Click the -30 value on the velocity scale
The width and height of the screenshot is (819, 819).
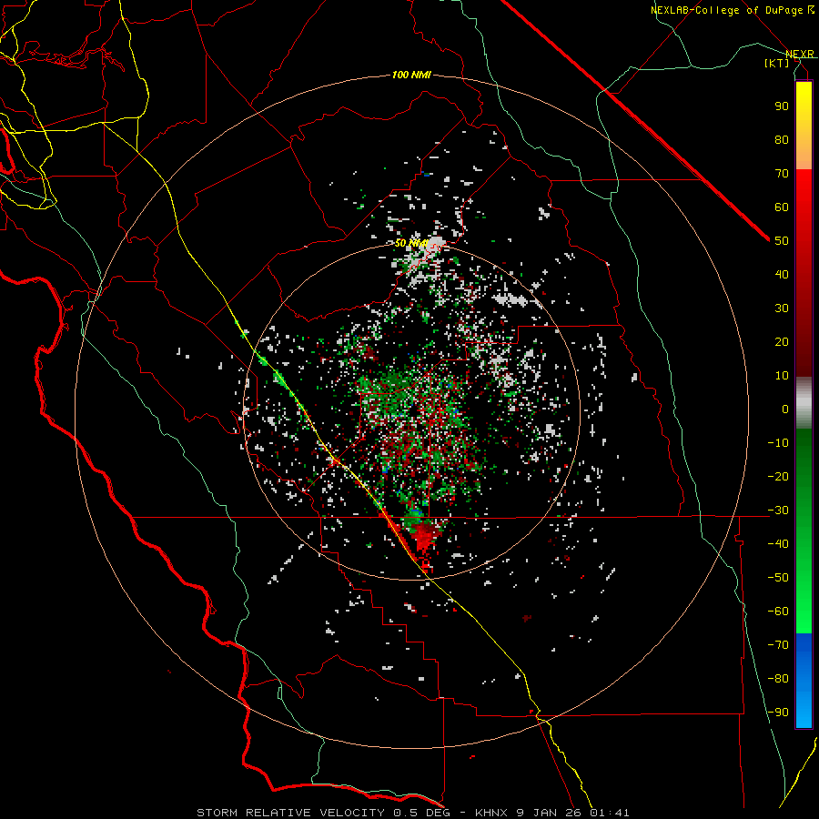(778, 511)
